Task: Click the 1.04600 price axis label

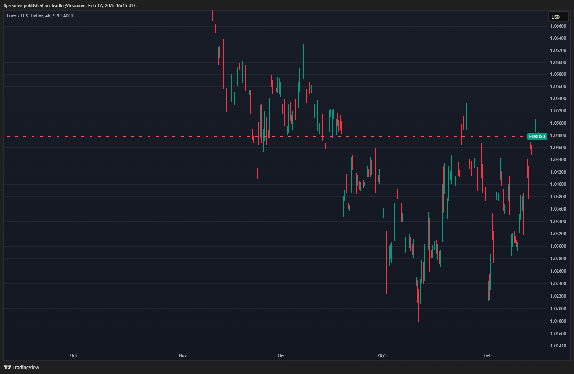Action: (x=558, y=148)
